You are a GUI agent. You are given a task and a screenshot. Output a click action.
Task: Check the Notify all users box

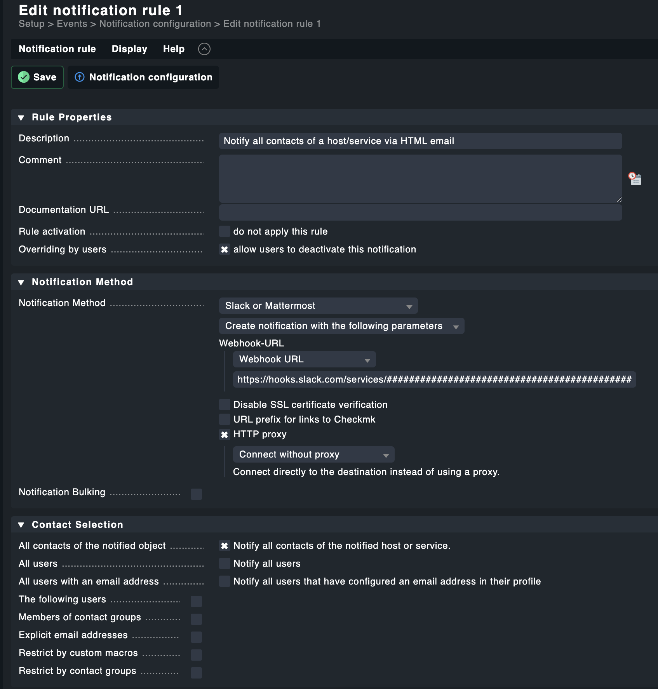pos(225,564)
